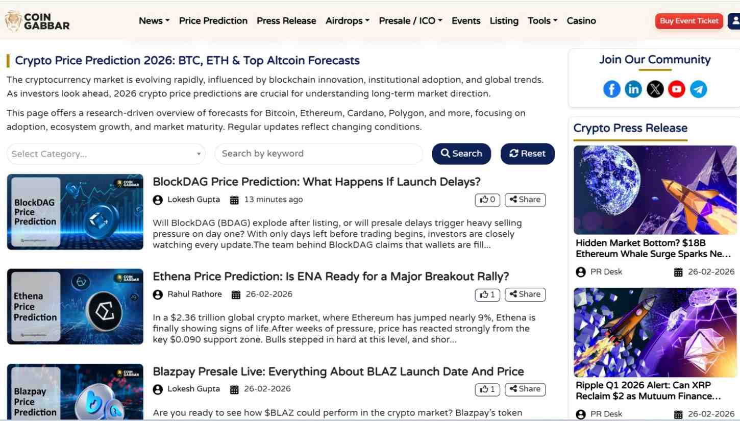The width and height of the screenshot is (740, 421).
Task: Open Ripple Q1 2026 Alert press release link
Action: (x=648, y=391)
